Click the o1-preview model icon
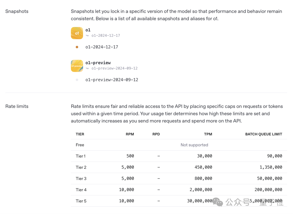 [x=77, y=66]
